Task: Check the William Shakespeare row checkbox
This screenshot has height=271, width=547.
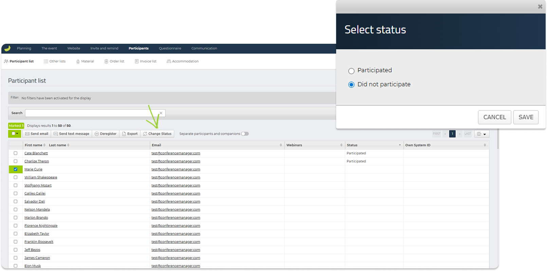Action: (16, 177)
